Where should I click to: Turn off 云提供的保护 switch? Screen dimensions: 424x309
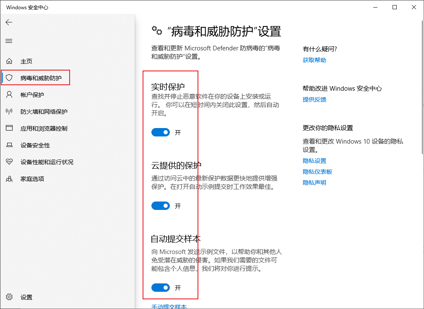point(161,206)
